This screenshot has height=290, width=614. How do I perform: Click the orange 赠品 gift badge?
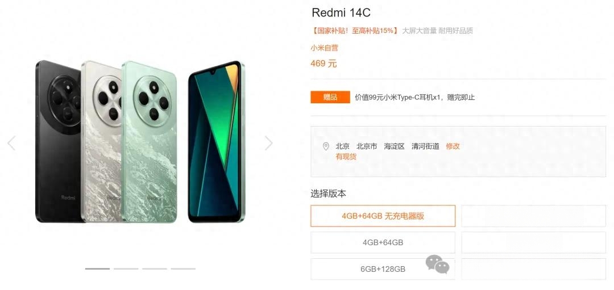[x=330, y=97]
